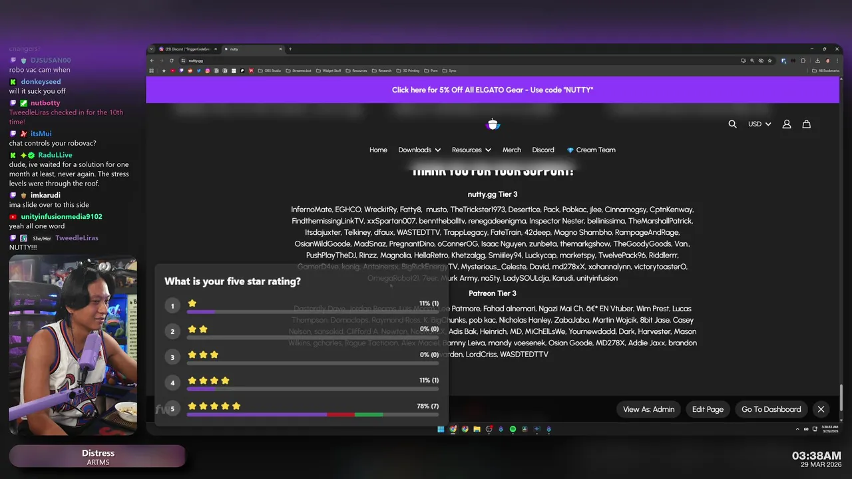Open the tab search chevron in Chrome
Viewport: 852px width, 479px height.
pyautogui.click(x=151, y=49)
